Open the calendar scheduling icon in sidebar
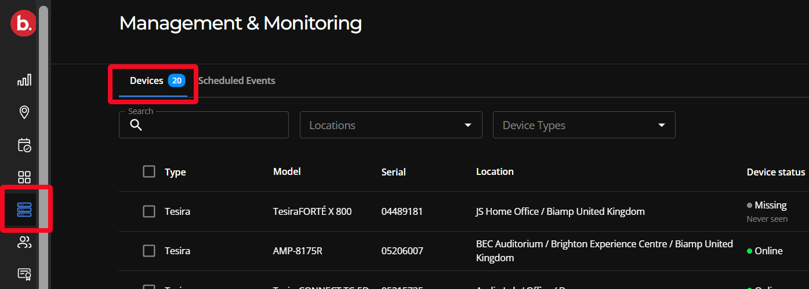Viewport: 809px width, 289px height. pyautogui.click(x=24, y=145)
